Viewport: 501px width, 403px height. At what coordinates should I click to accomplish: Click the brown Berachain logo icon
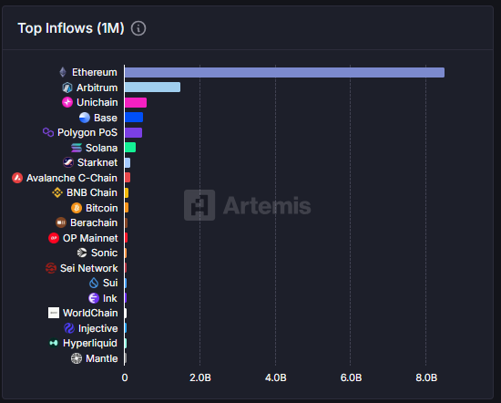point(61,222)
